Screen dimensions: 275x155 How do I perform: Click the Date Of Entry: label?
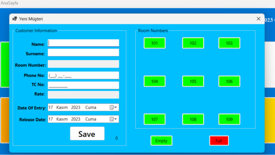[32, 108]
